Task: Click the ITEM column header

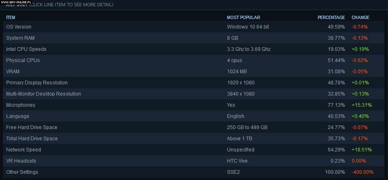Action: (x=11, y=17)
